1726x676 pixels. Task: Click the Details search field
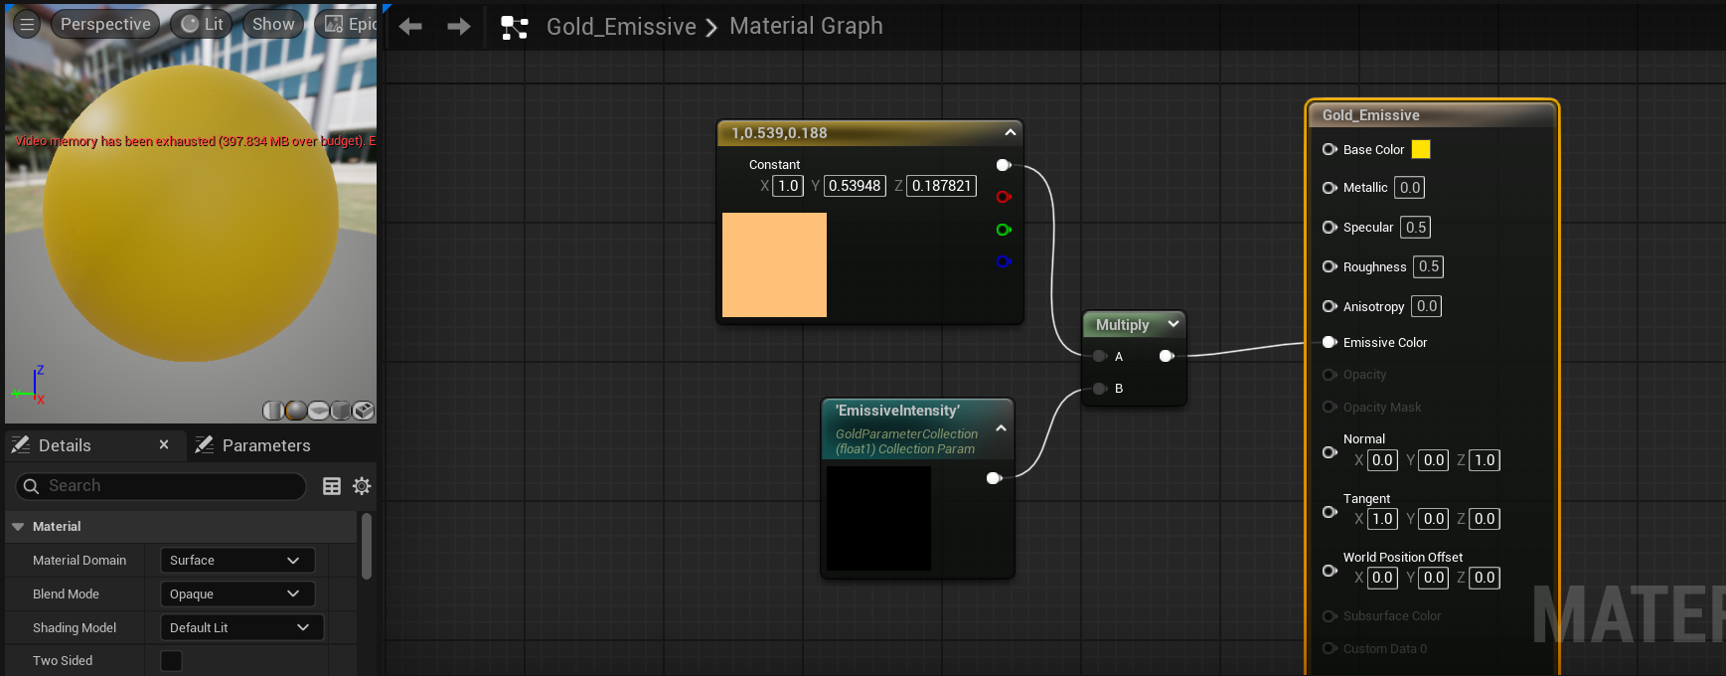tap(161, 486)
